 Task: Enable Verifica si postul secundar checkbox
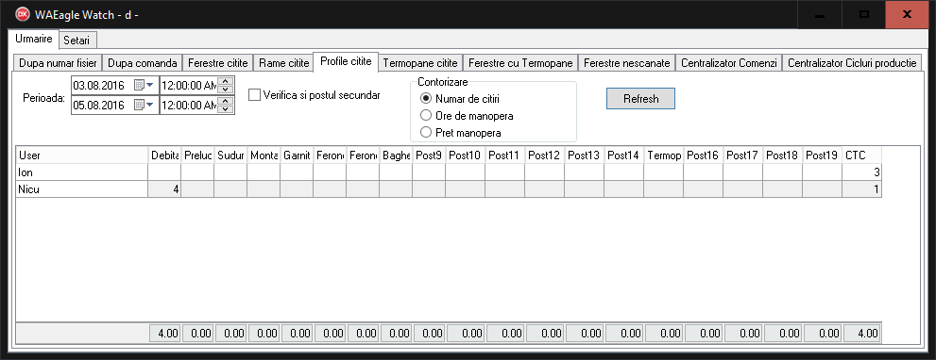(x=255, y=95)
